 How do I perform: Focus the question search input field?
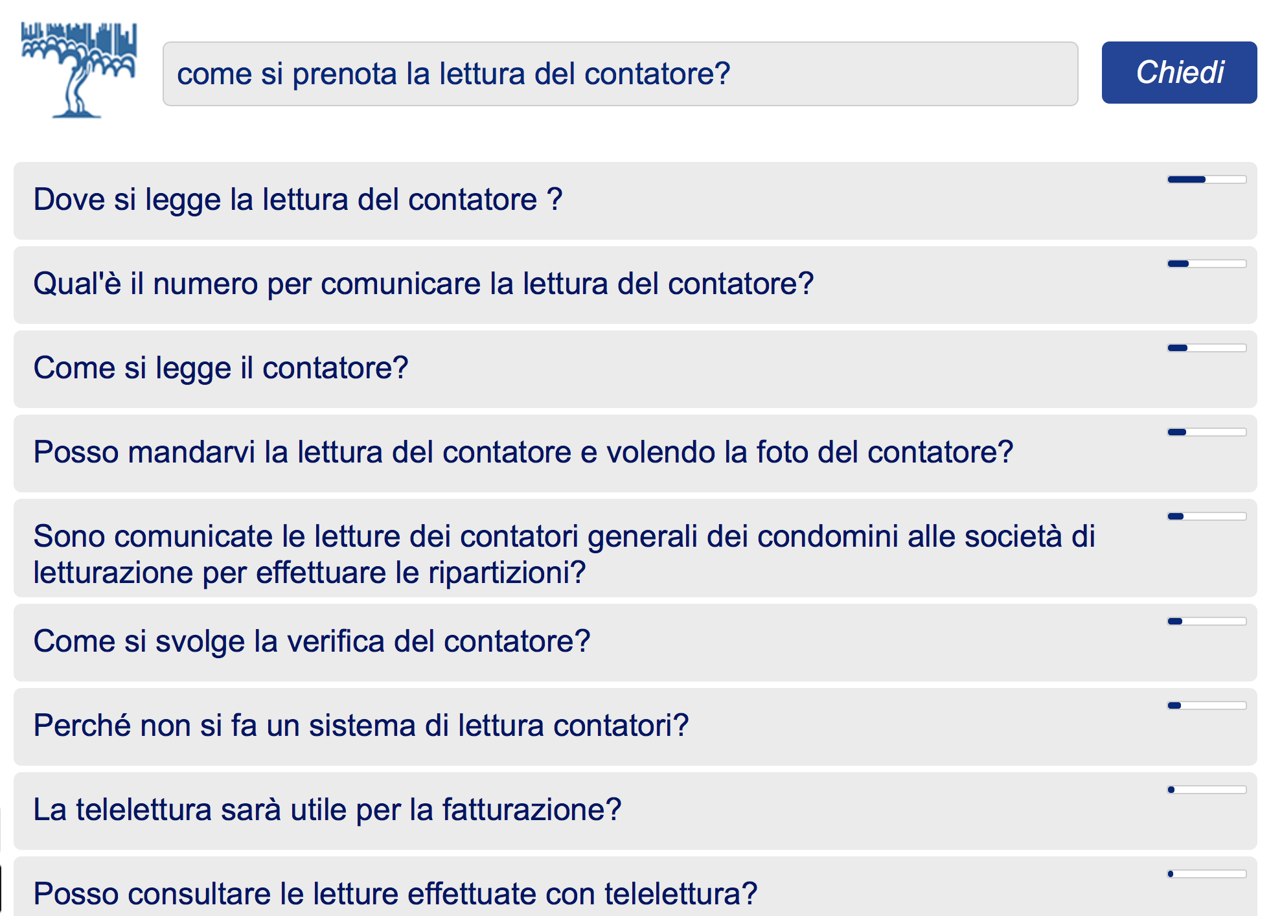click(x=619, y=74)
